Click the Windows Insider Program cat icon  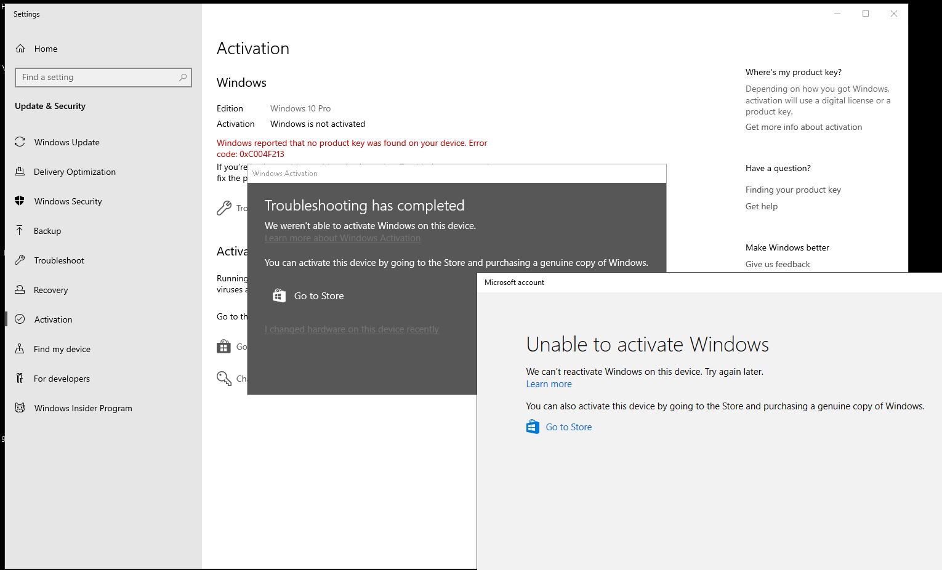20,408
